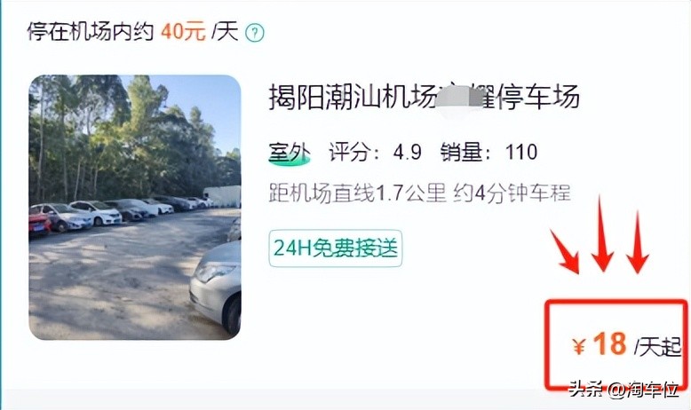Click the middle red arrow annotation
Viewport: 691px width, 410px height.
coord(602,233)
